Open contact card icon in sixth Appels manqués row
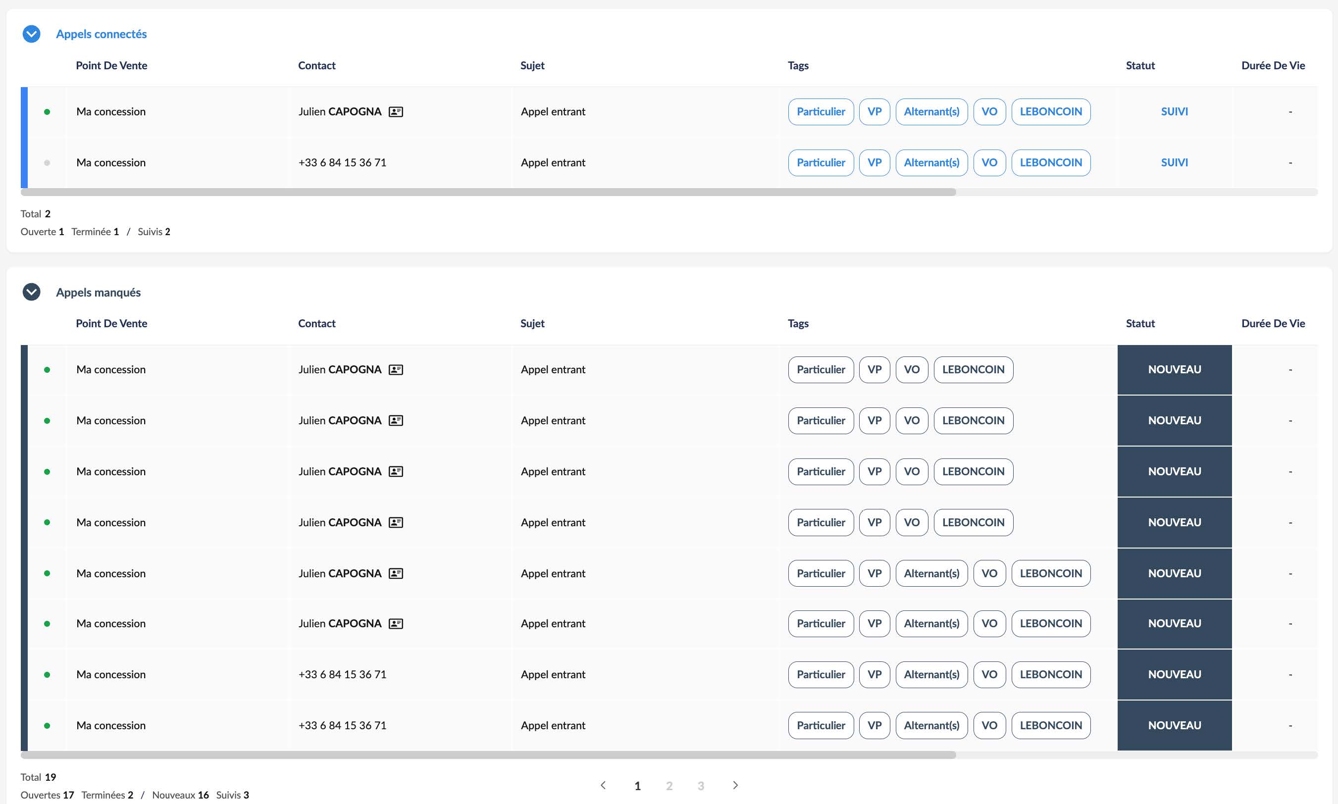The image size is (1338, 804). click(x=396, y=624)
